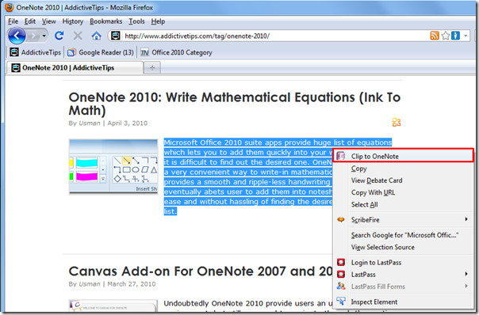The height and width of the screenshot is (315, 479).
Task: Open the Edit menu
Action: (x=30, y=21)
